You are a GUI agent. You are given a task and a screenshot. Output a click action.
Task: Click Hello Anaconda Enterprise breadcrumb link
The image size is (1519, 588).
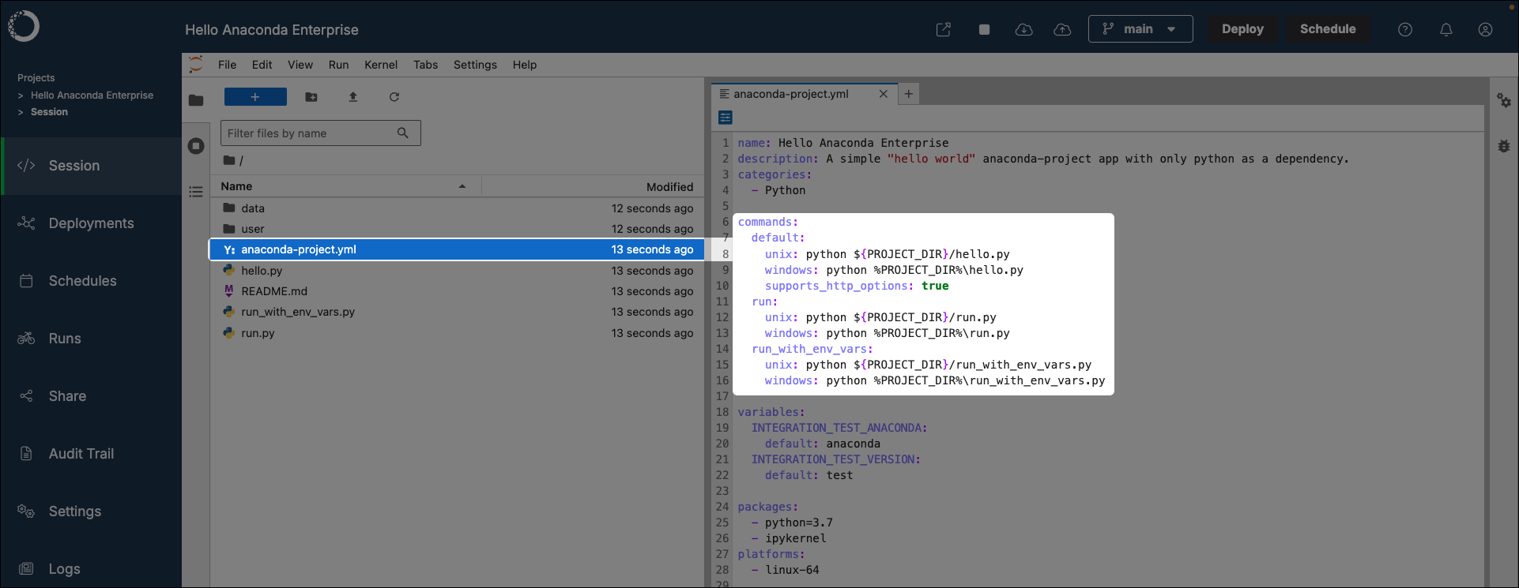92,96
